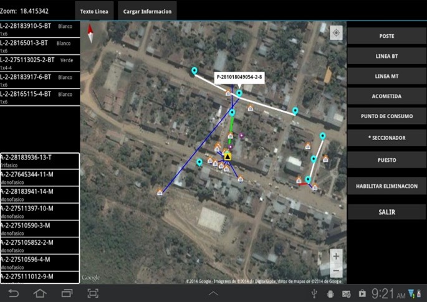
Task: Tap the compass north arrow icon
Action: 90,34
